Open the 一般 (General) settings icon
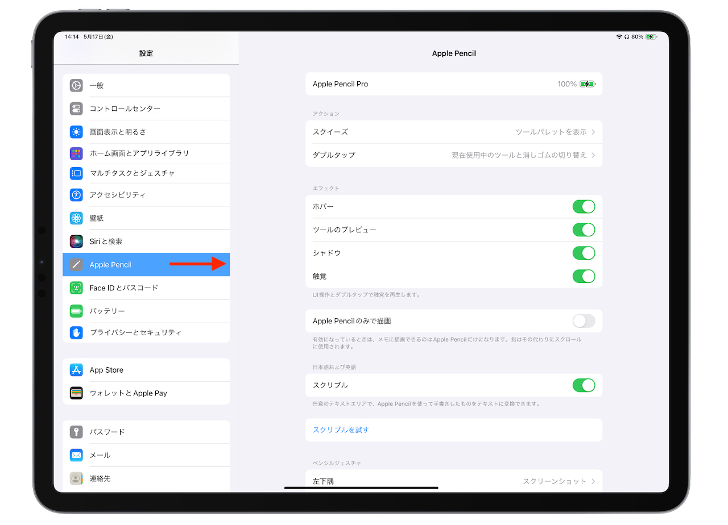728x525 pixels. 76,85
